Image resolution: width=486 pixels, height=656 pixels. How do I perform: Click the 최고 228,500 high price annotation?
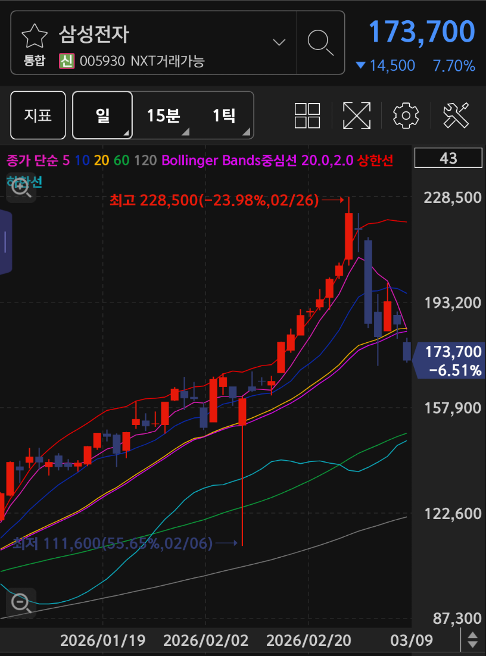pos(214,201)
